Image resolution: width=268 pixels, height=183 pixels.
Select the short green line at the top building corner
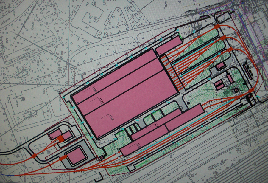[180, 36]
